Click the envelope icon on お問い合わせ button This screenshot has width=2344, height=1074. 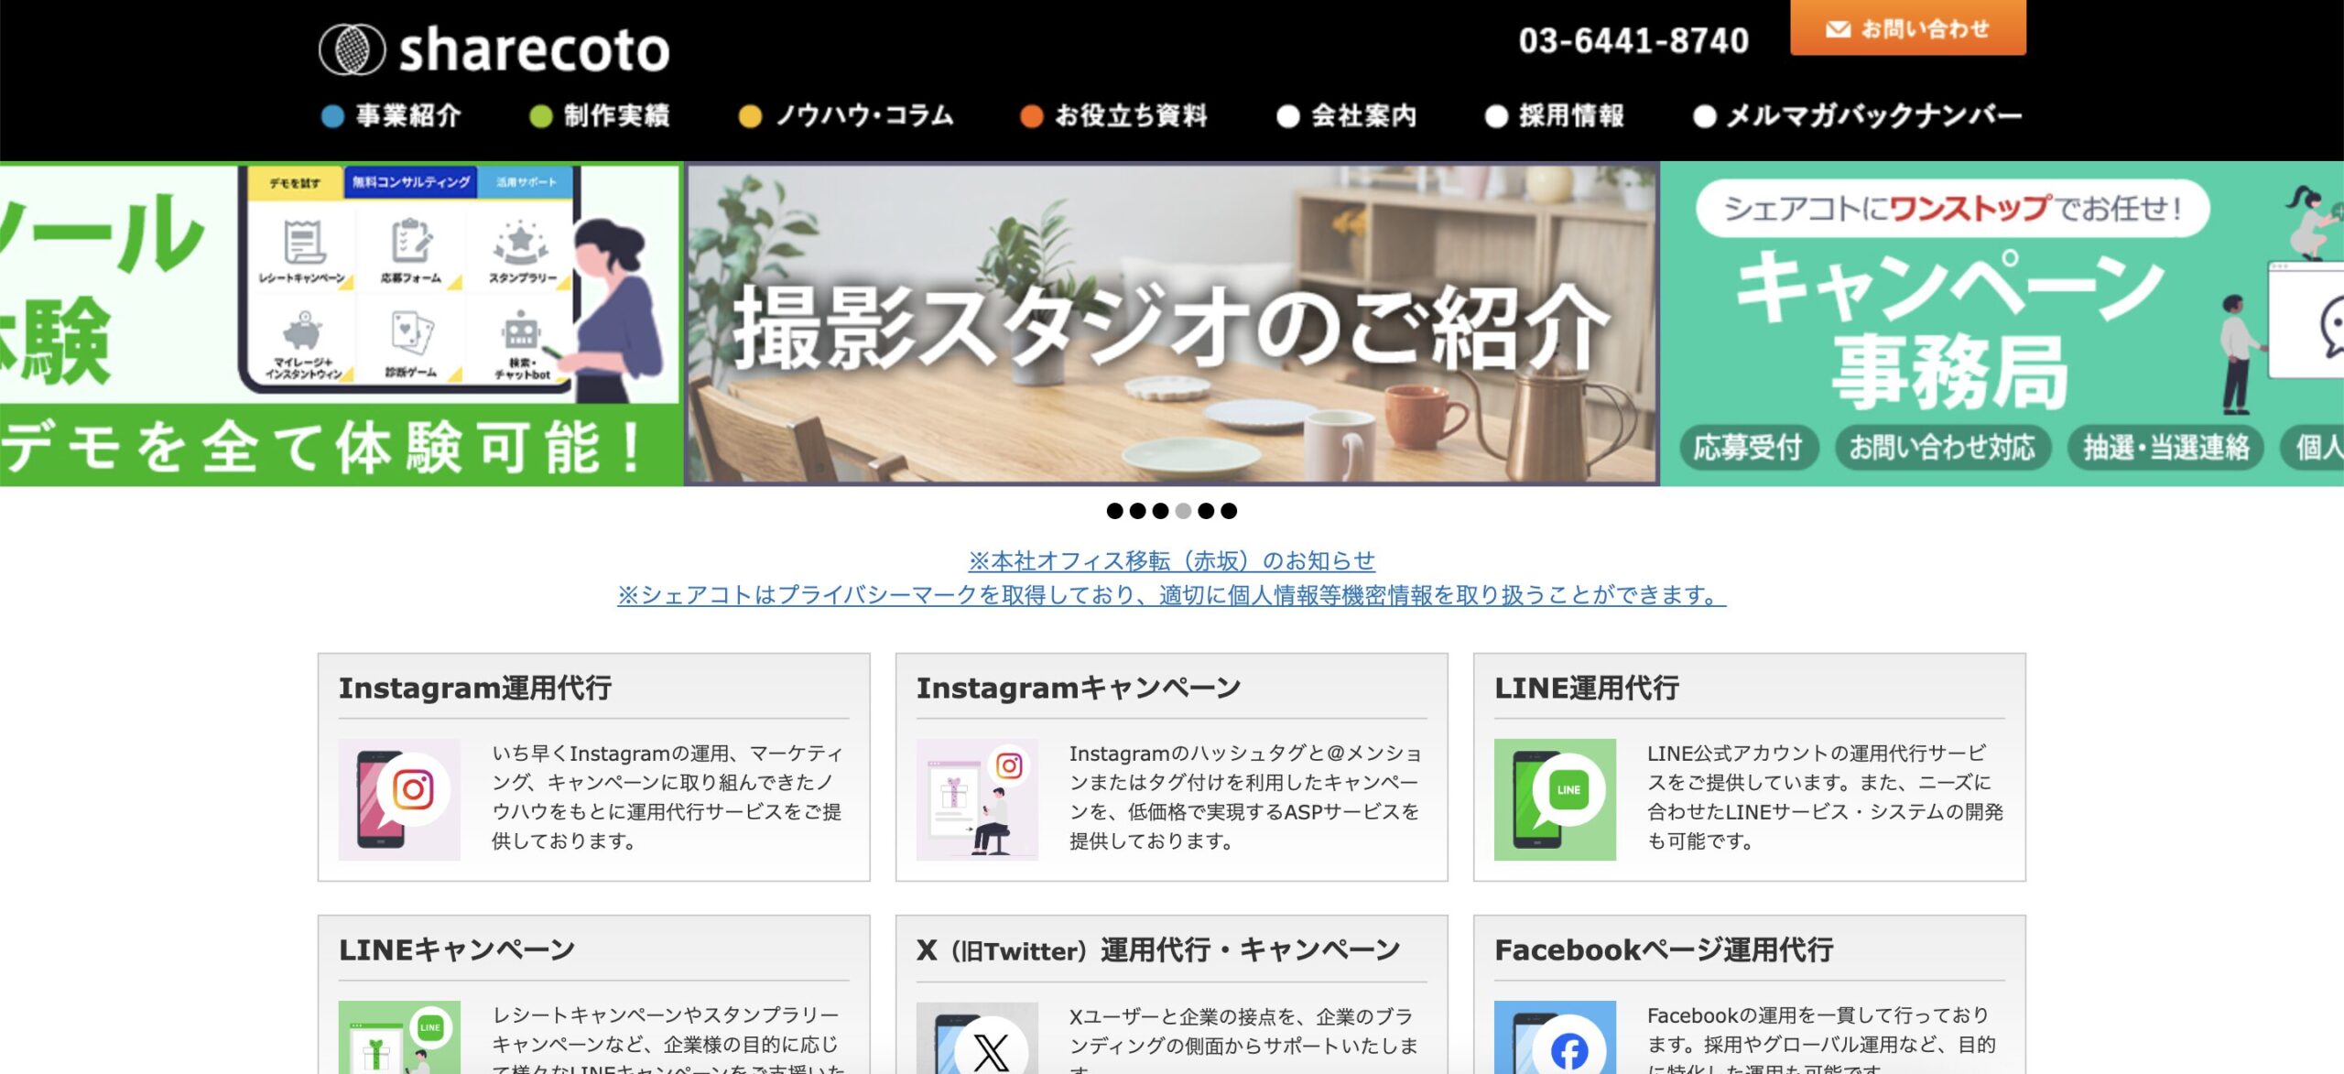[x=1838, y=29]
